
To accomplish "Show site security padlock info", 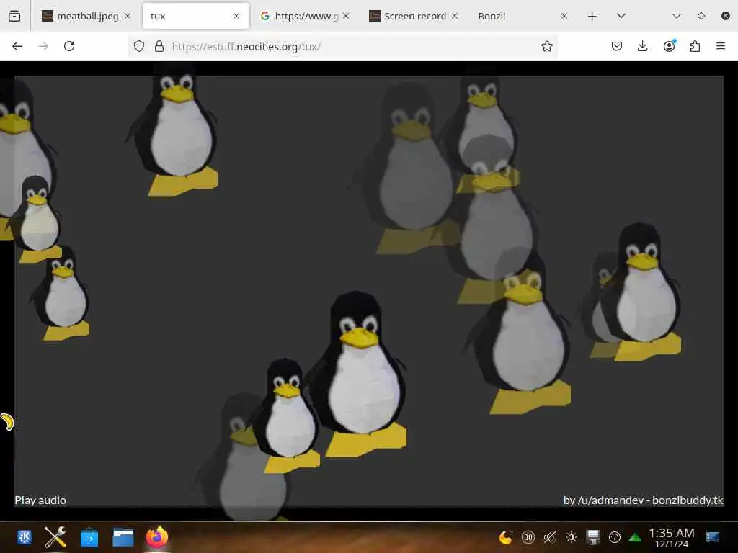I will click(x=159, y=46).
